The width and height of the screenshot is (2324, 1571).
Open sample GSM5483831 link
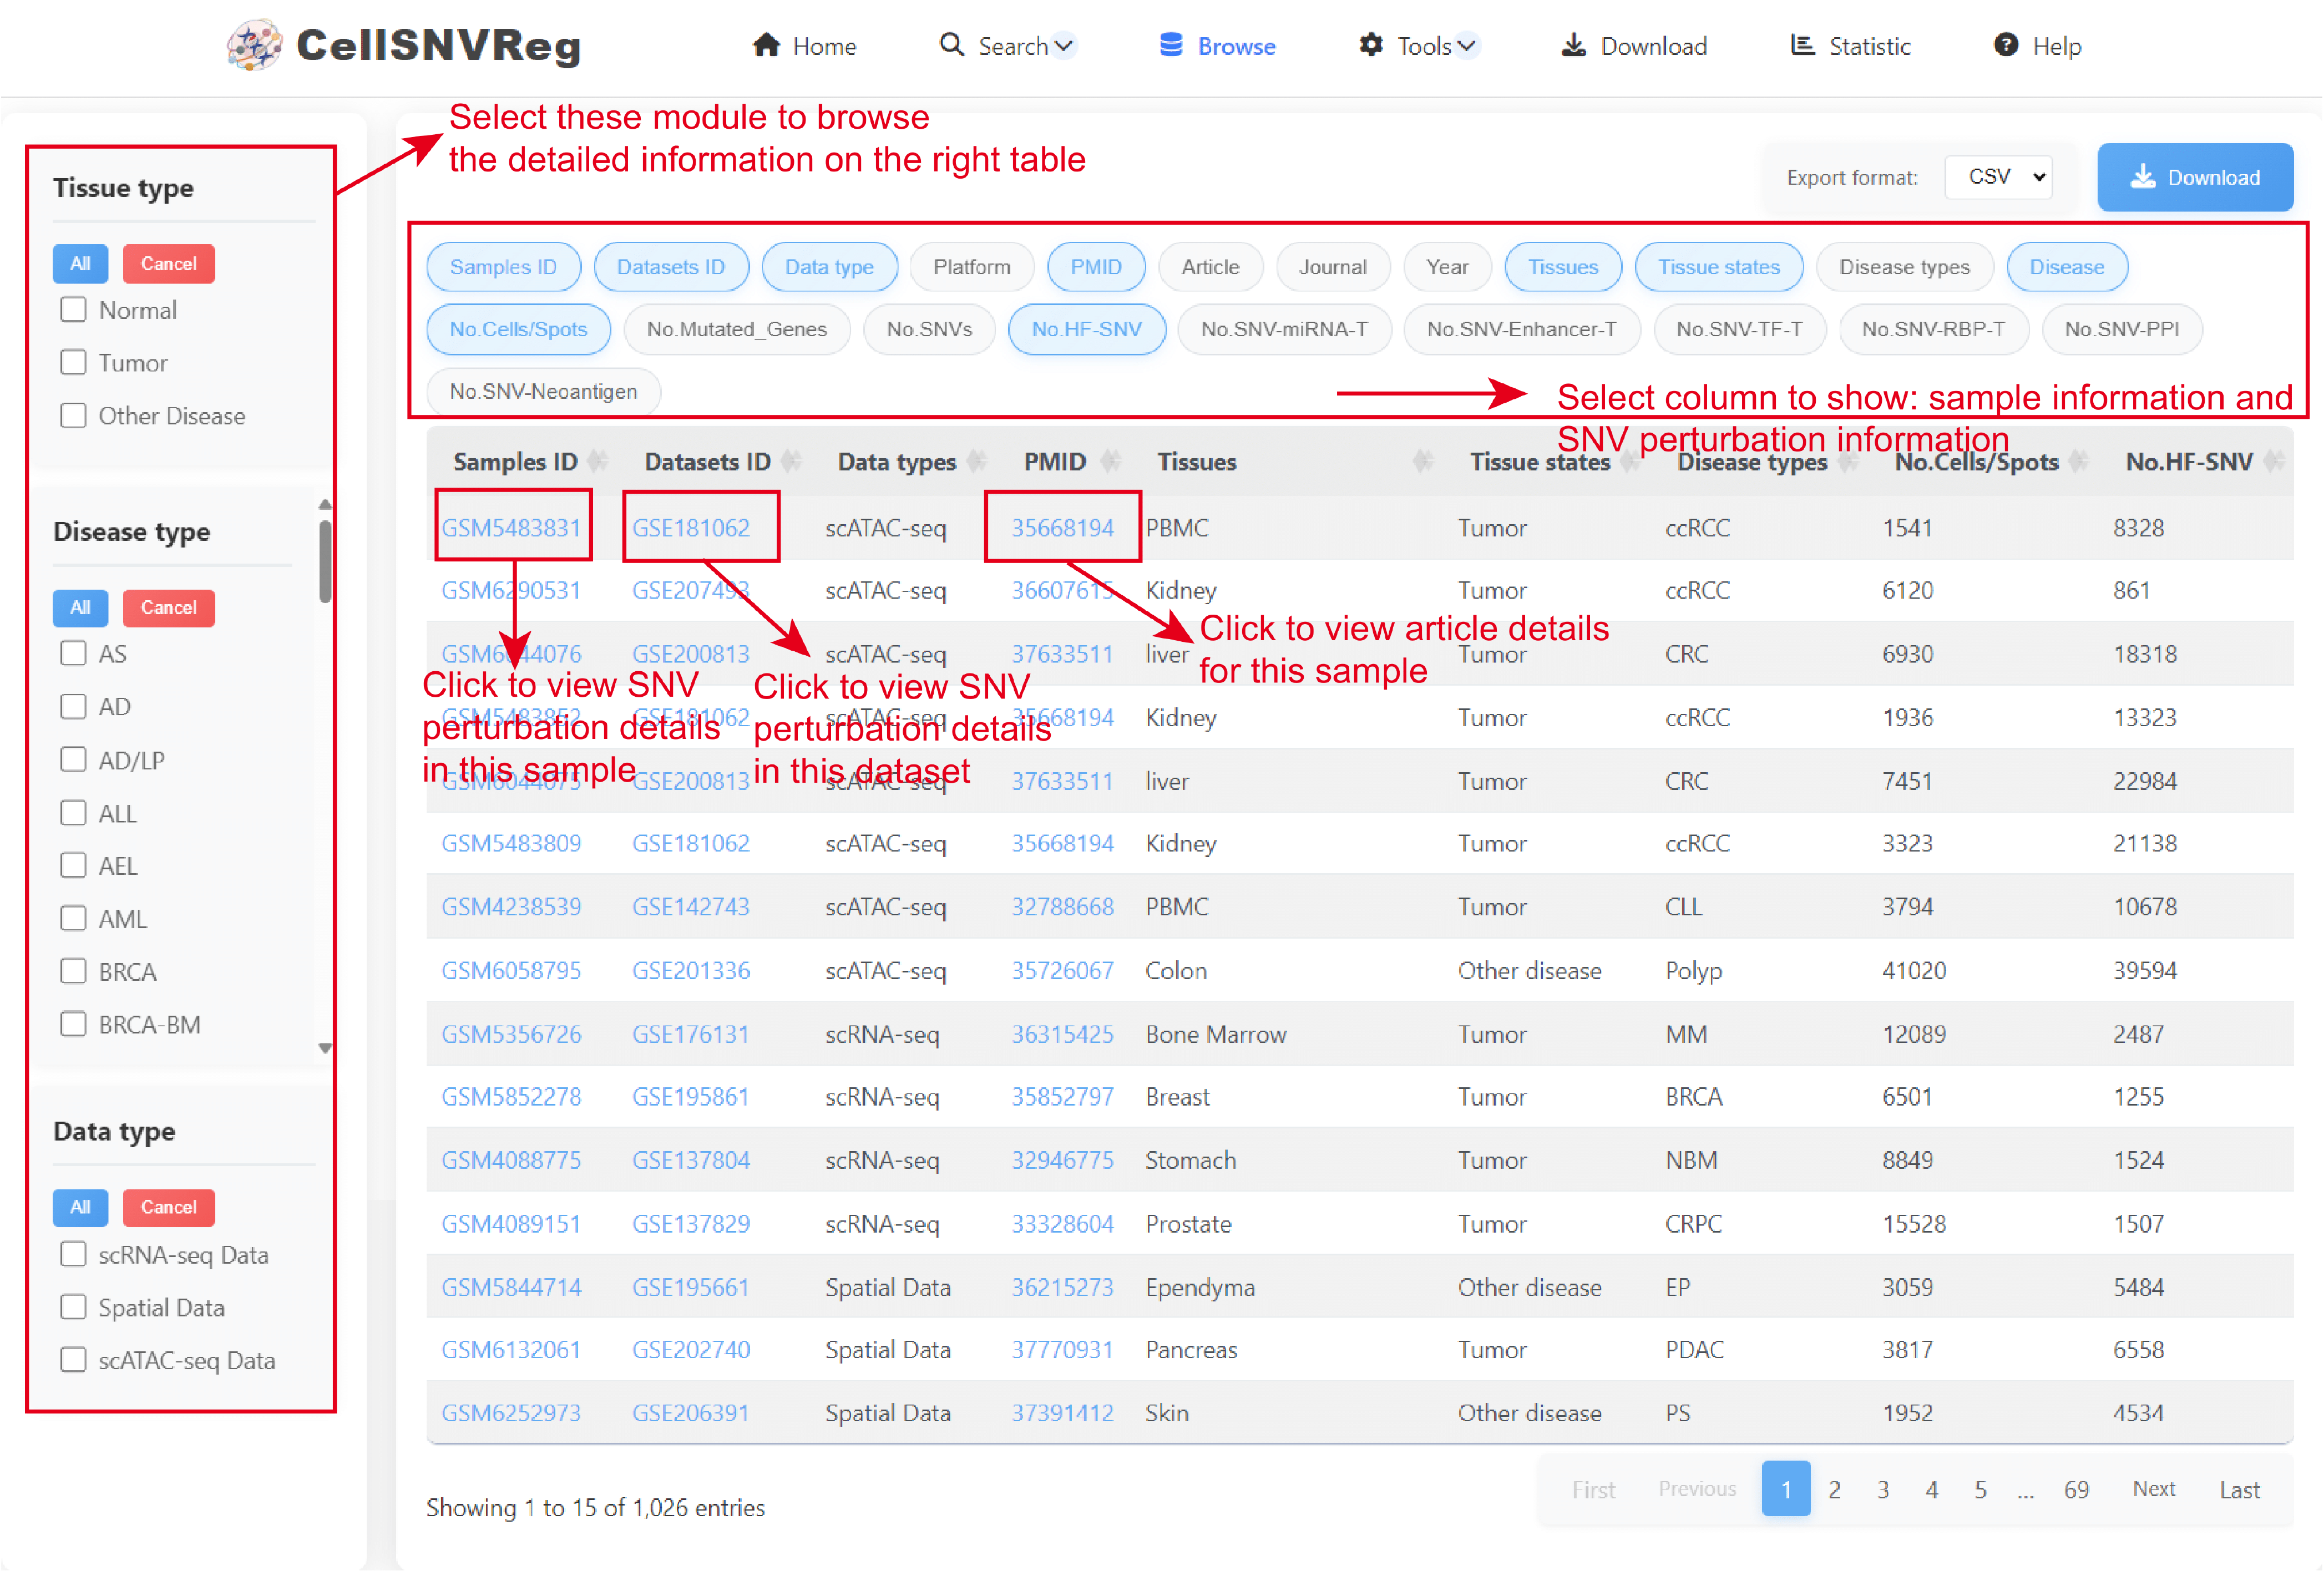click(511, 527)
